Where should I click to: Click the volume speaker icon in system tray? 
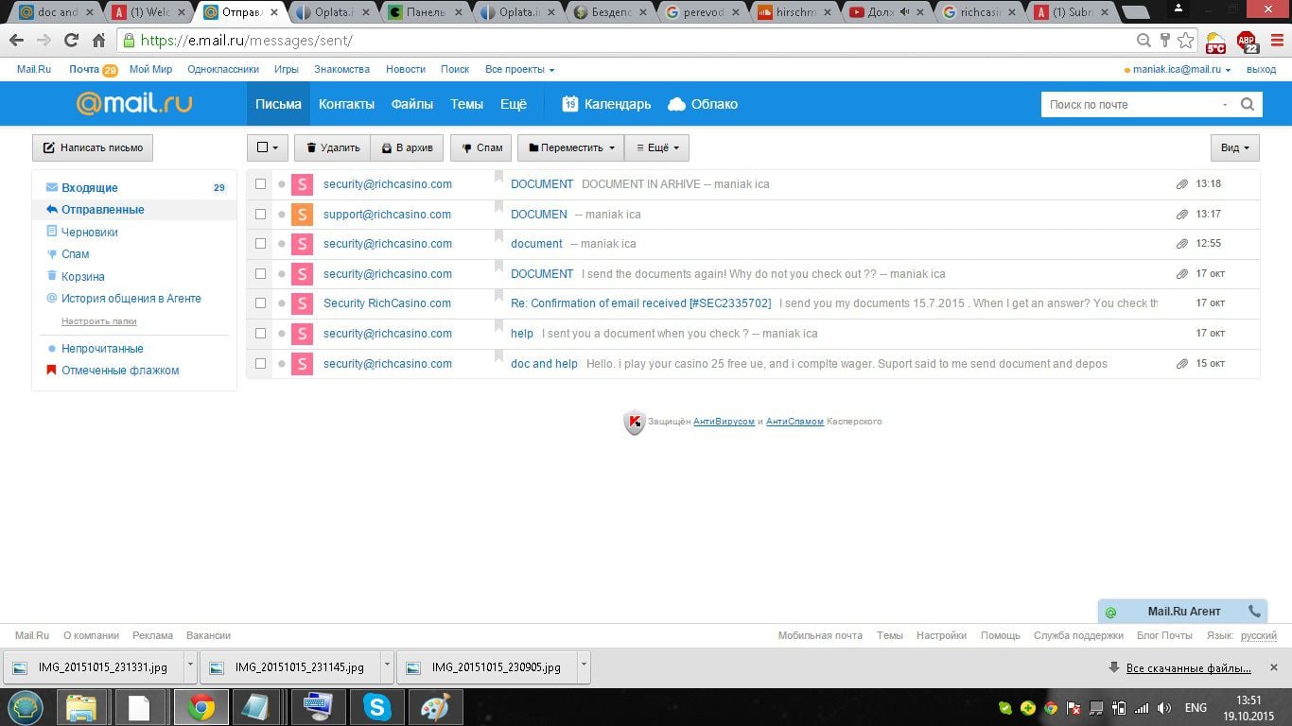[1164, 708]
